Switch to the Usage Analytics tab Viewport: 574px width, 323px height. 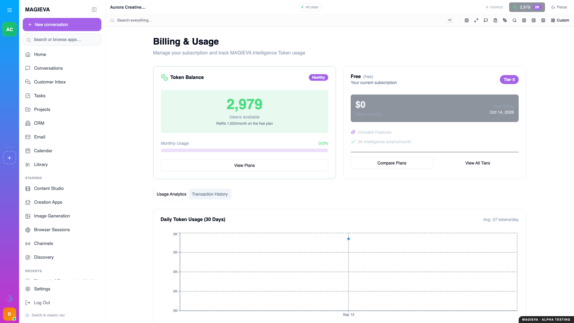click(x=171, y=194)
